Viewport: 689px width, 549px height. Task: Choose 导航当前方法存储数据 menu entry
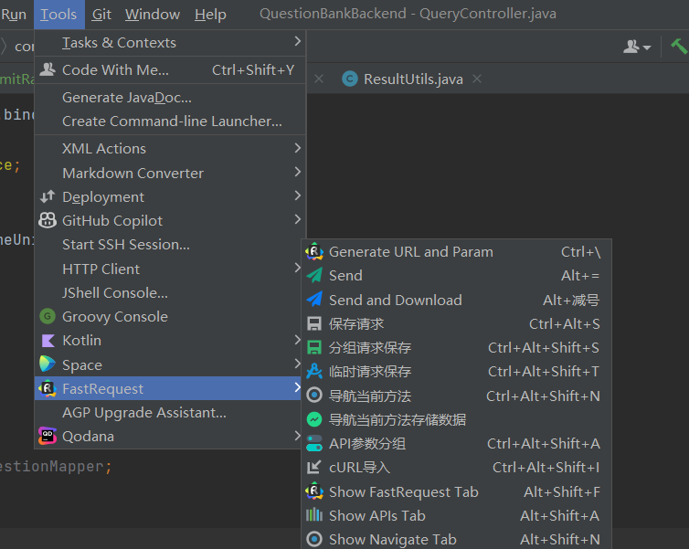(x=456, y=420)
